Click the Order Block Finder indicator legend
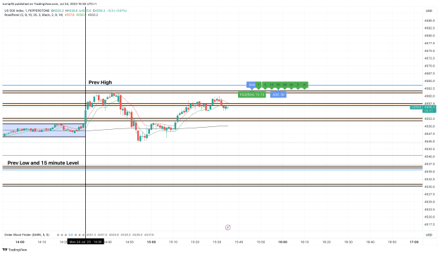Screen dimensions: 440x254 tap(27, 234)
